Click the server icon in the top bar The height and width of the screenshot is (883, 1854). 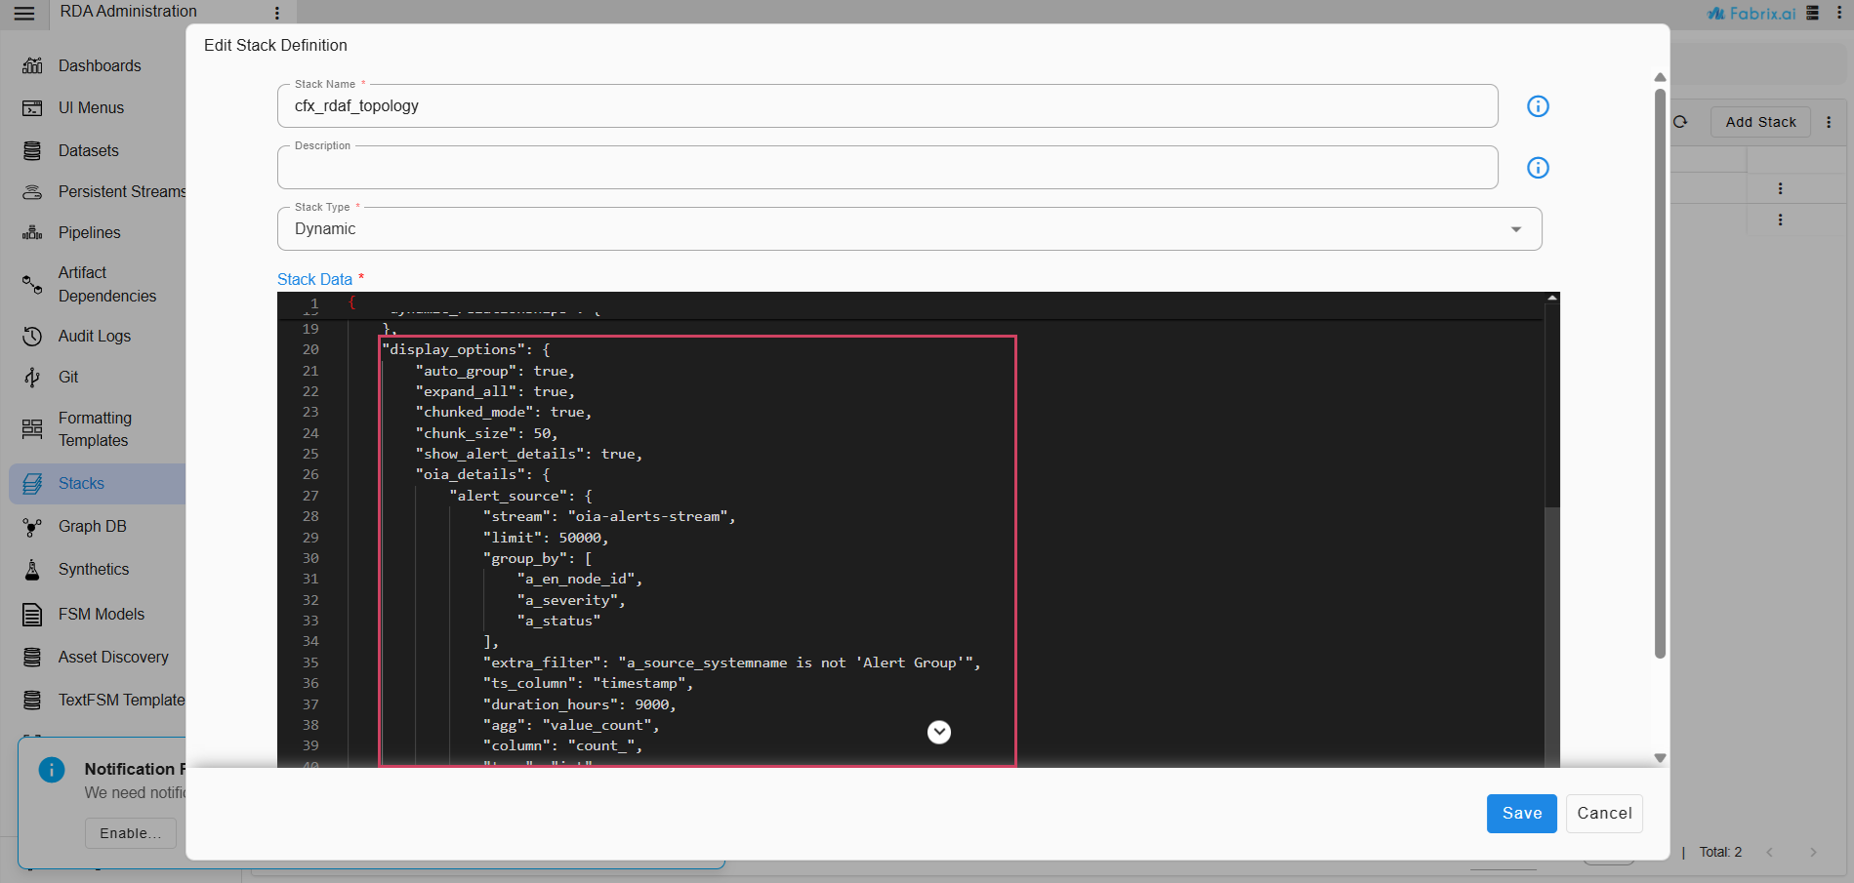[1813, 13]
